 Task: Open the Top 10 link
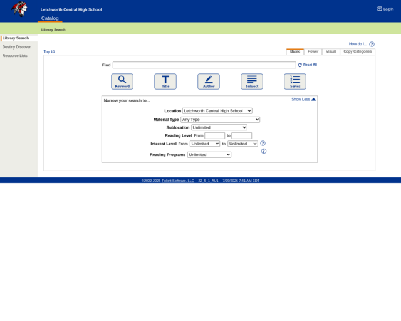(49, 51)
